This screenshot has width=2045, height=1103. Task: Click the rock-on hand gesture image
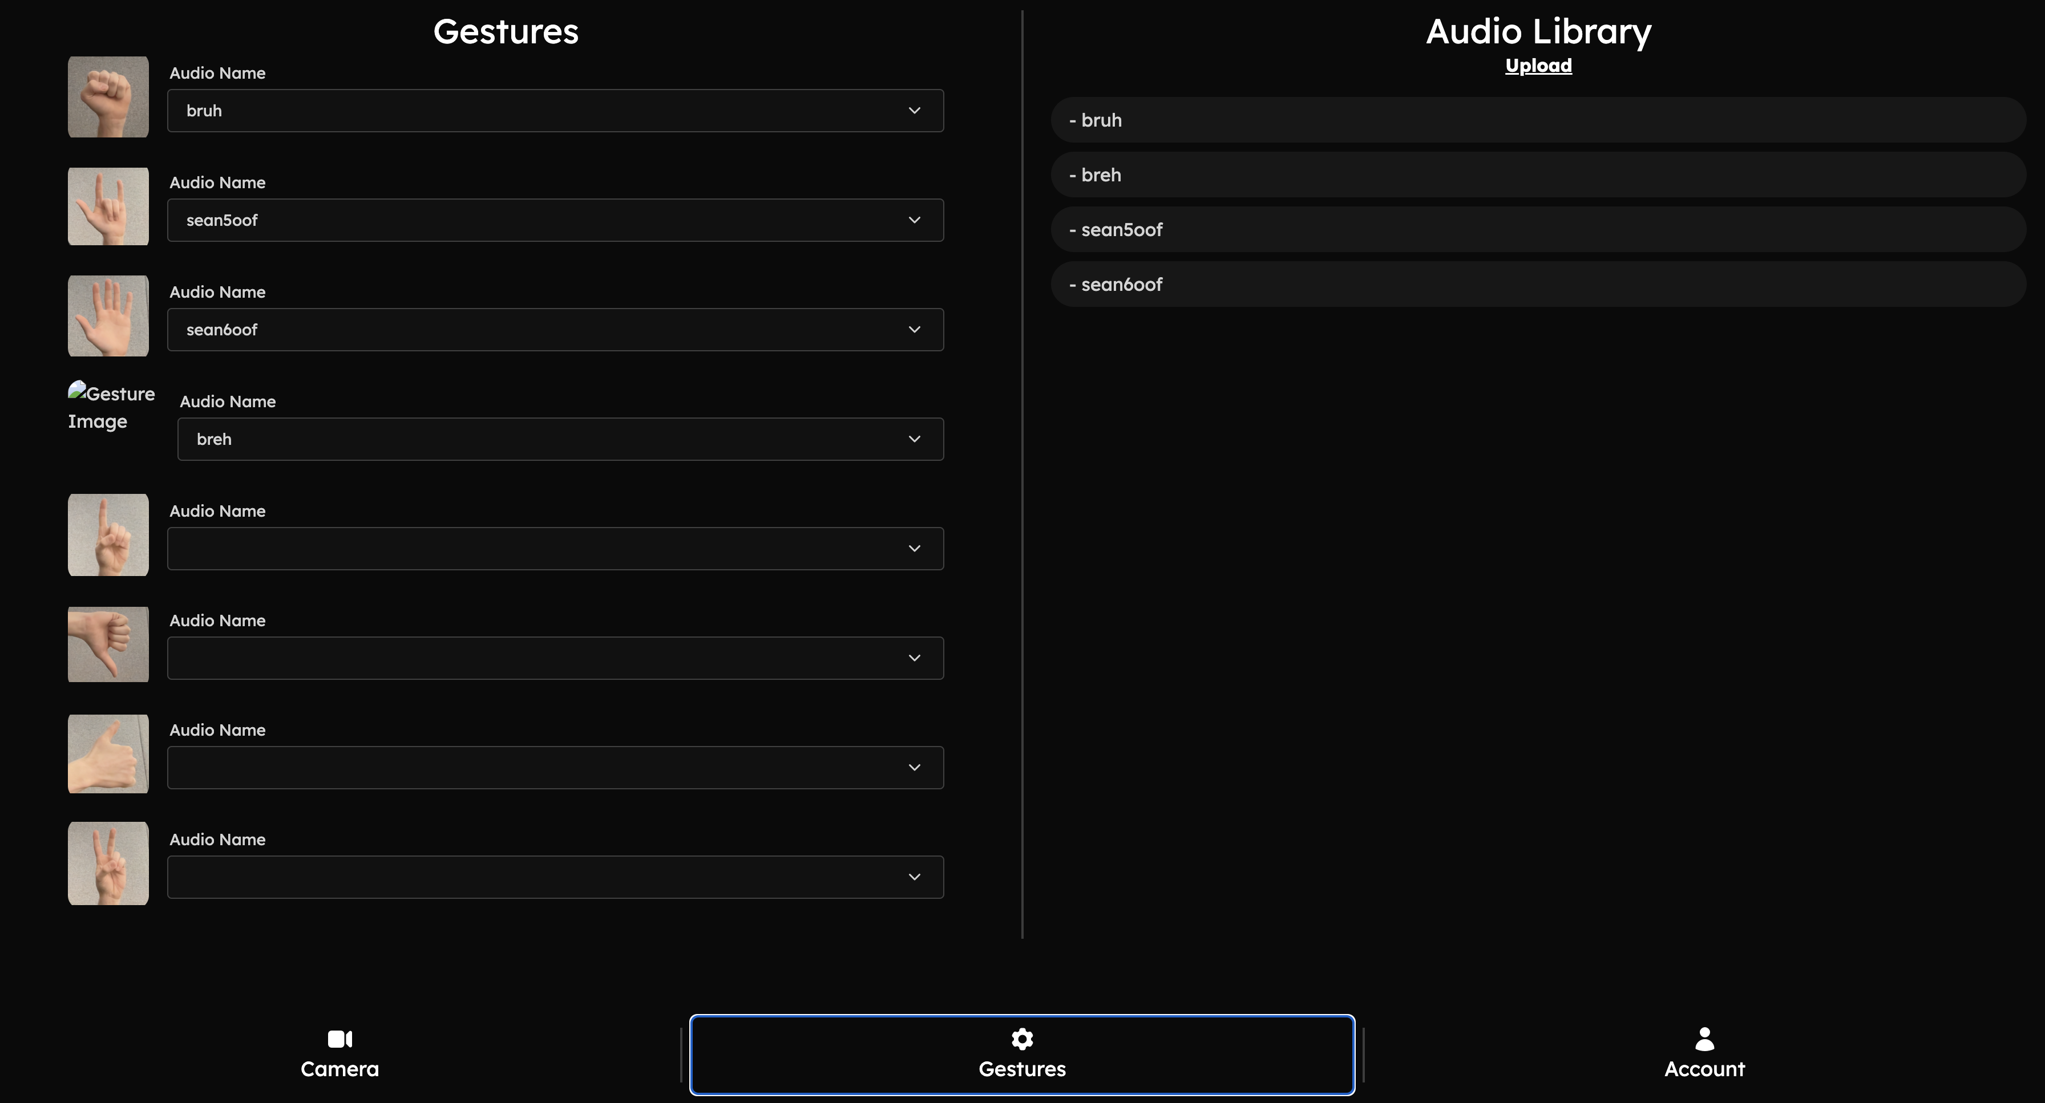pyautogui.click(x=108, y=206)
